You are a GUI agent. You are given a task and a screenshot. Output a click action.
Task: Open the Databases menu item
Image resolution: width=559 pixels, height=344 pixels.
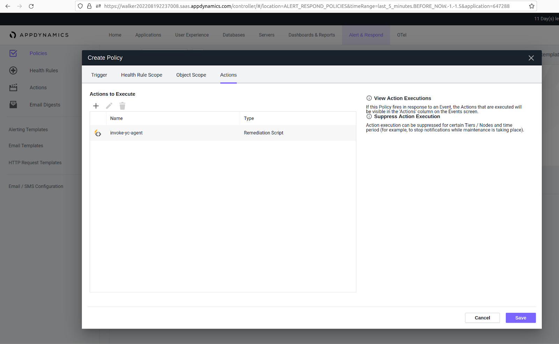coord(234,35)
